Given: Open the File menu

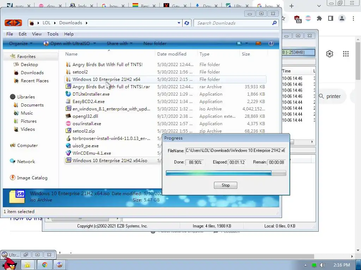Looking at the screenshot, I should tap(10, 34).
